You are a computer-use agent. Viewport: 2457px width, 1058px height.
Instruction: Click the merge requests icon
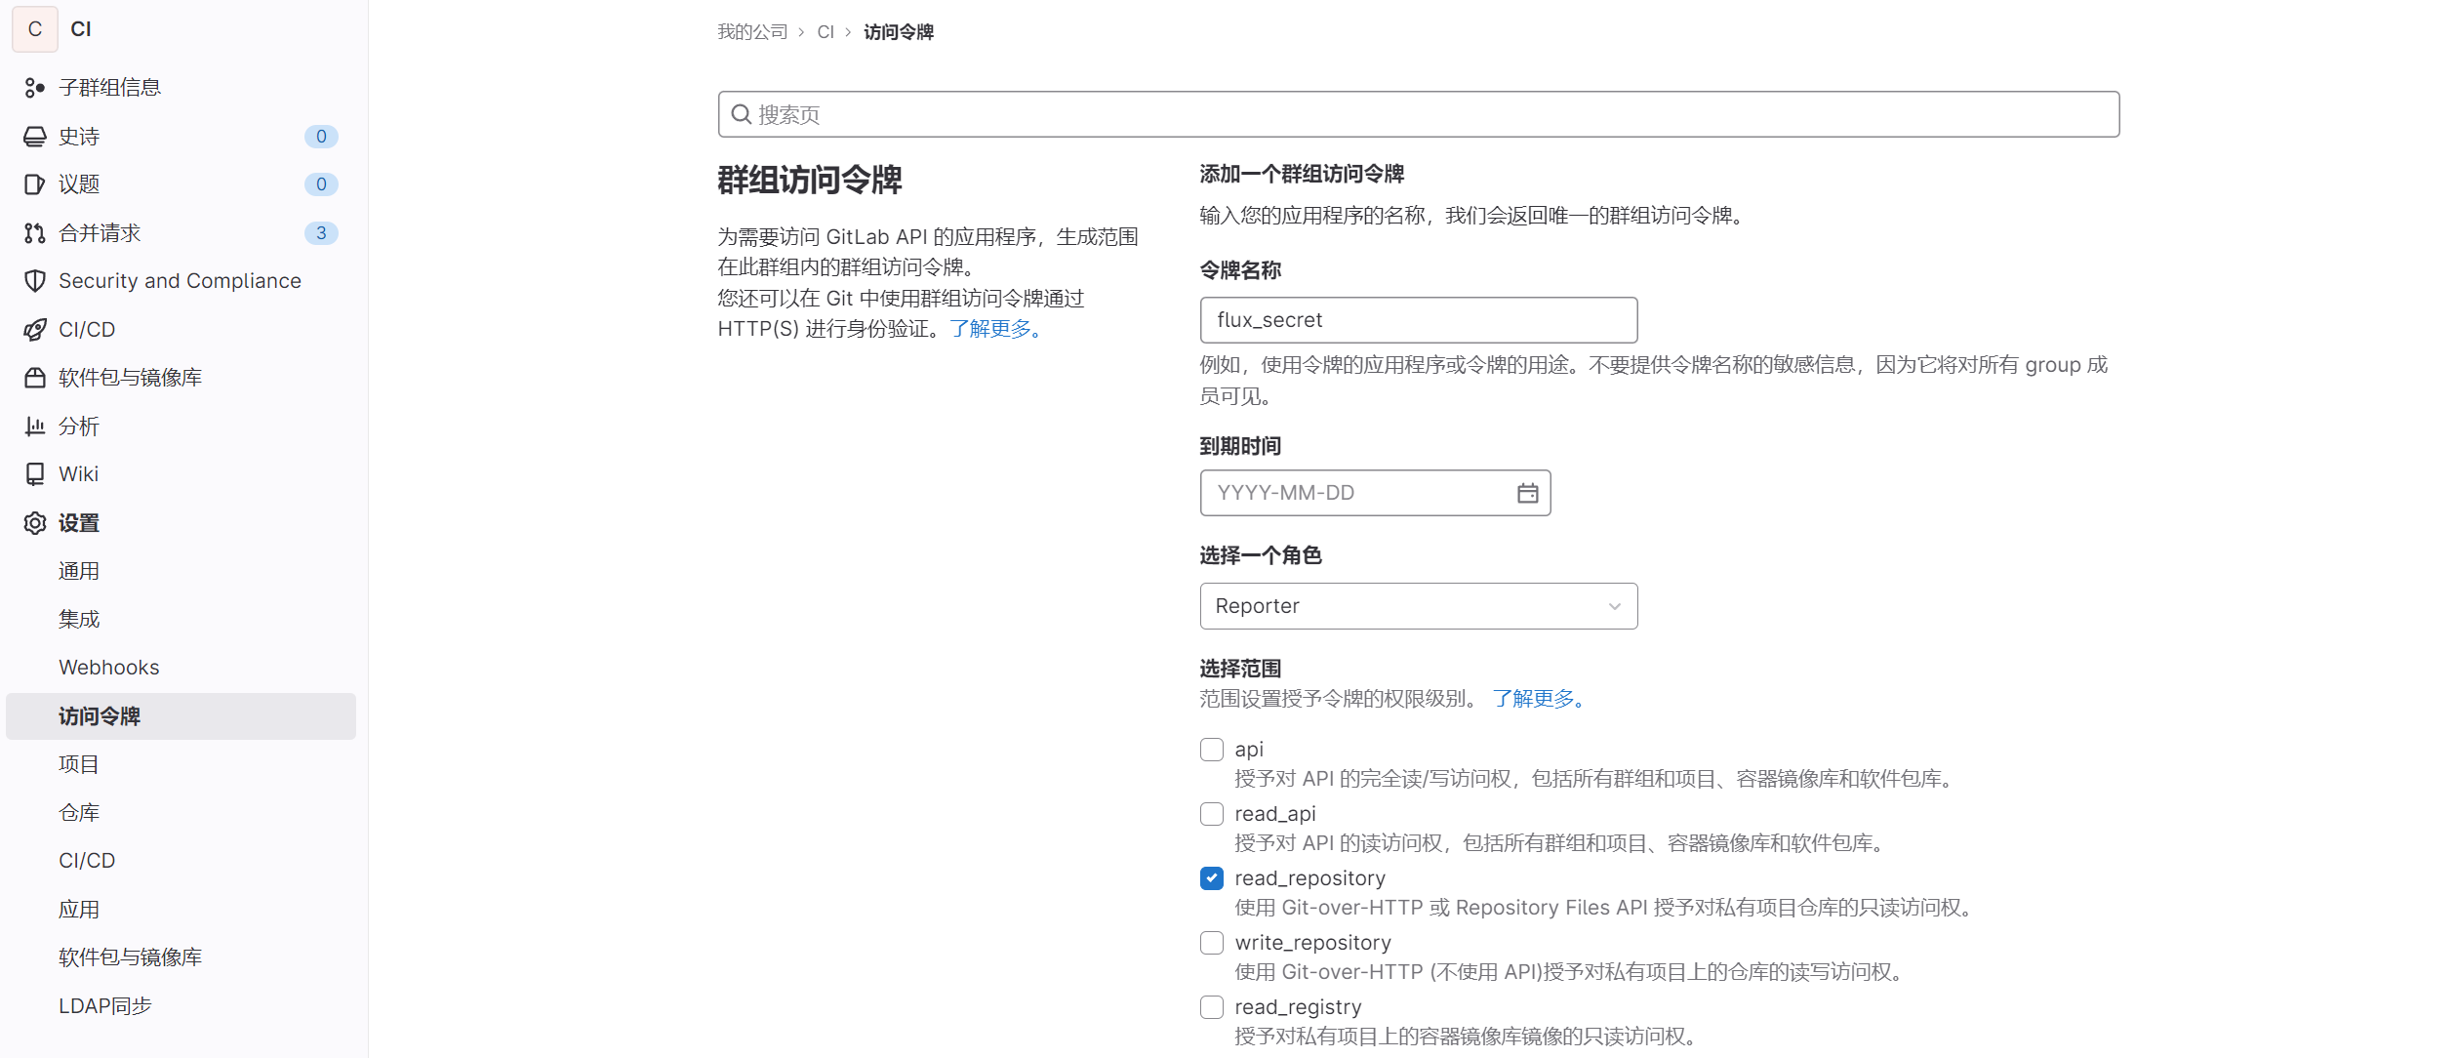pyautogui.click(x=35, y=233)
